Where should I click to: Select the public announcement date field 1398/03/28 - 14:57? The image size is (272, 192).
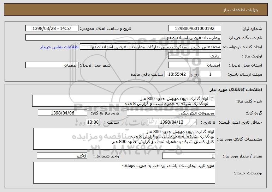pyautogui.click(x=52, y=29)
